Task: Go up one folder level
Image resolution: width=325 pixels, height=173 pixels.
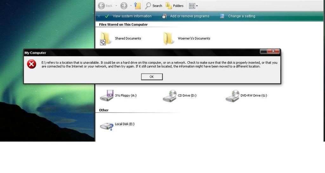Action: [137, 6]
